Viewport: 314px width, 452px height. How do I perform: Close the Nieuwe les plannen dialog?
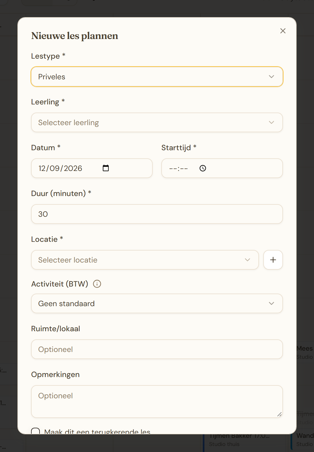283,31
